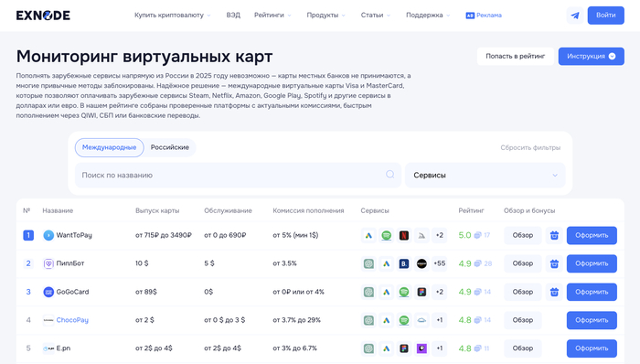Click the Google Ads icon in E.pn row

[386, 348]
